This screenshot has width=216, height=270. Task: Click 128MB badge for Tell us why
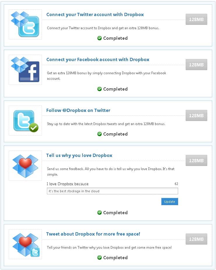[x=196, y=160]
